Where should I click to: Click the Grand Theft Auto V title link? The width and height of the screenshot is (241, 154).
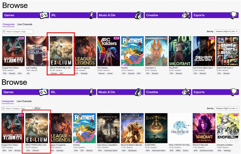click(225, 68)
